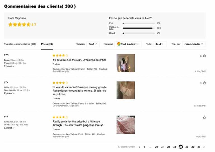Like the review by F***t
Image resolution: width=215 pixels, height=152 pixels.
pyautogui.click(x=204, y=56)
